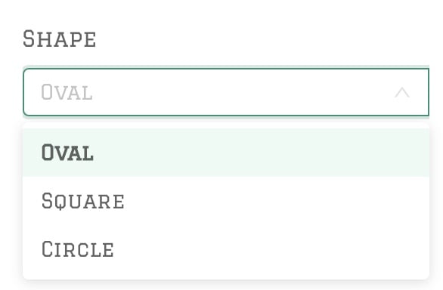Select the Circle option
The width and height of the screenshot is (443, 290).
click(226, 248)
